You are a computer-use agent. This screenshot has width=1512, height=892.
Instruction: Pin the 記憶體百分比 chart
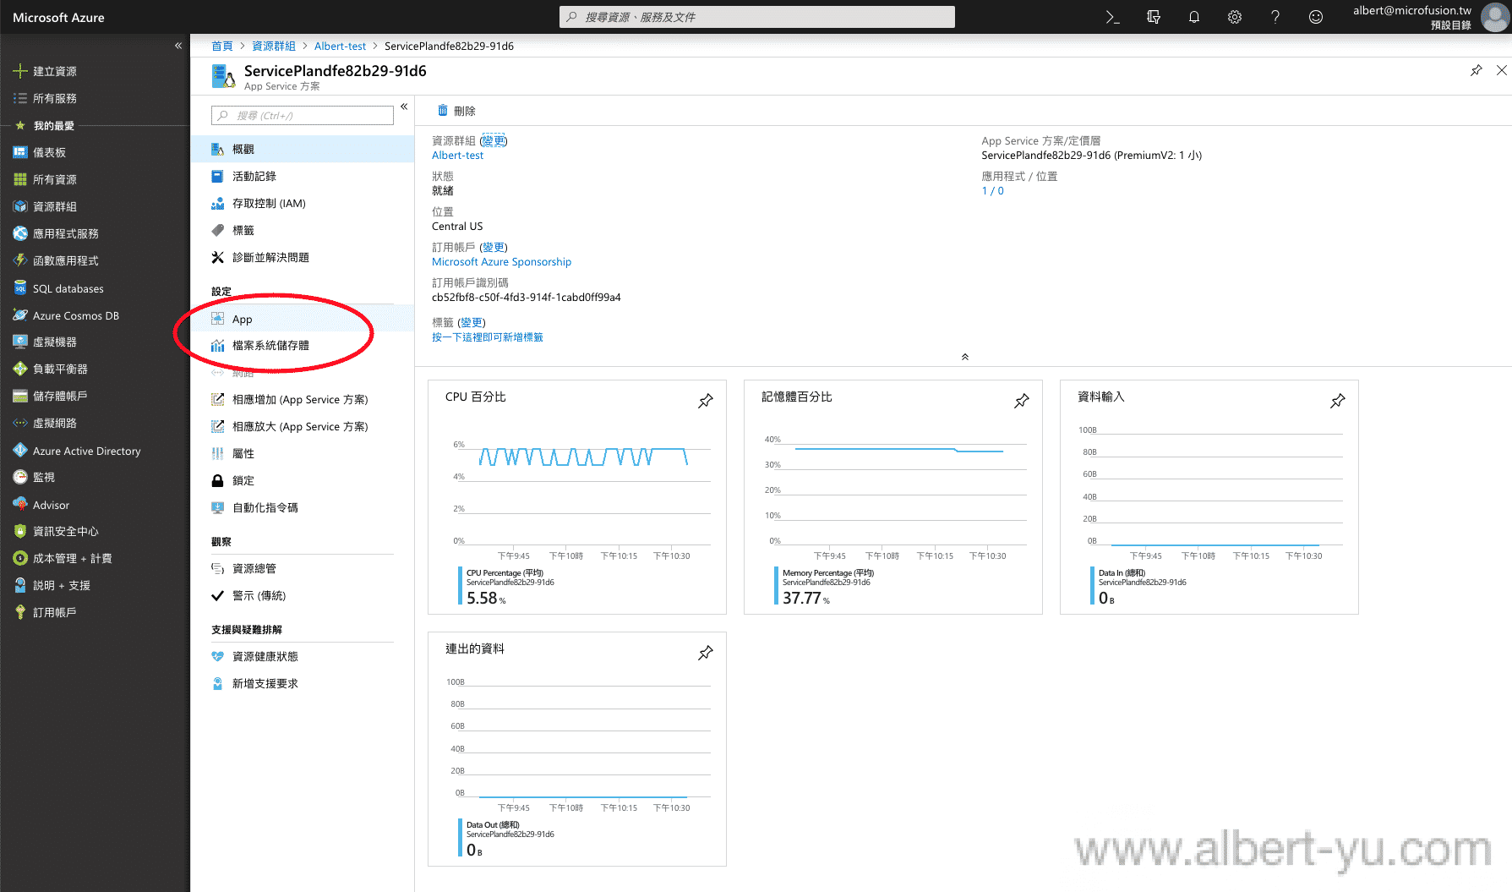(x=1022, y=401)
